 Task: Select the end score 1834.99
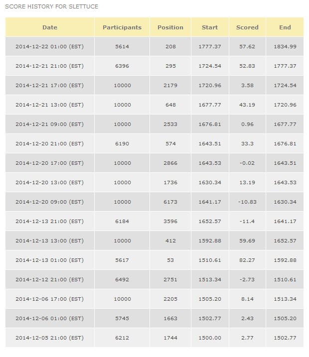tap(285, 46)
